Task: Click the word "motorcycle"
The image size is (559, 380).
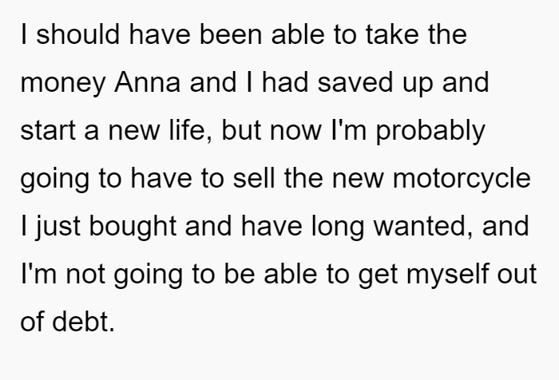Action: pos(462,179)
